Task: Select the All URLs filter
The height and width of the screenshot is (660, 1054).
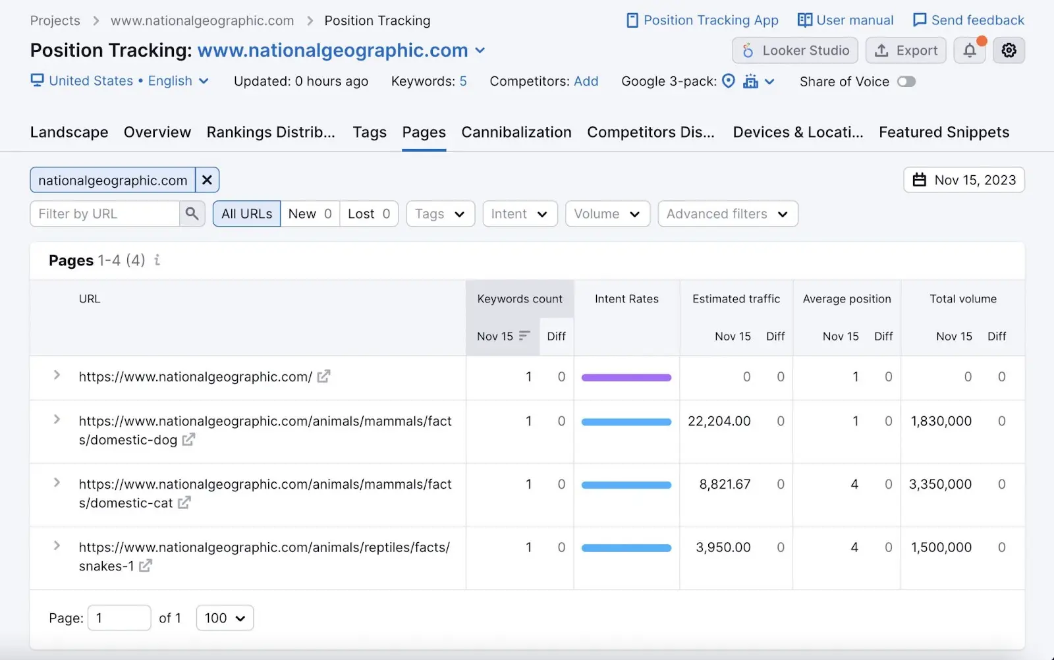Action: 247,213
